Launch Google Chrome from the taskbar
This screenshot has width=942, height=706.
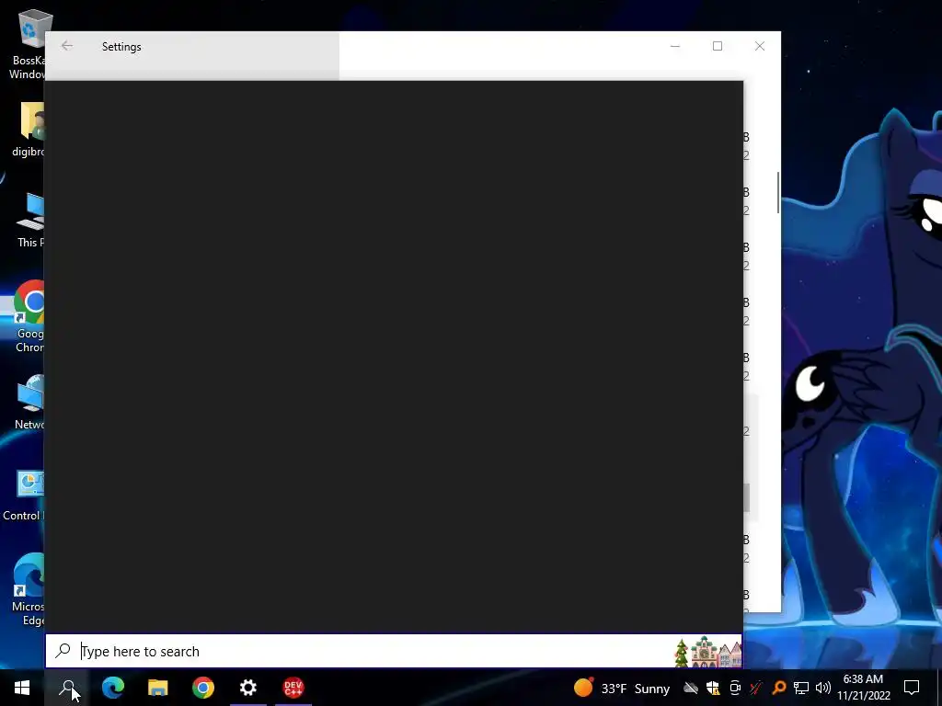tap(203, 688)
